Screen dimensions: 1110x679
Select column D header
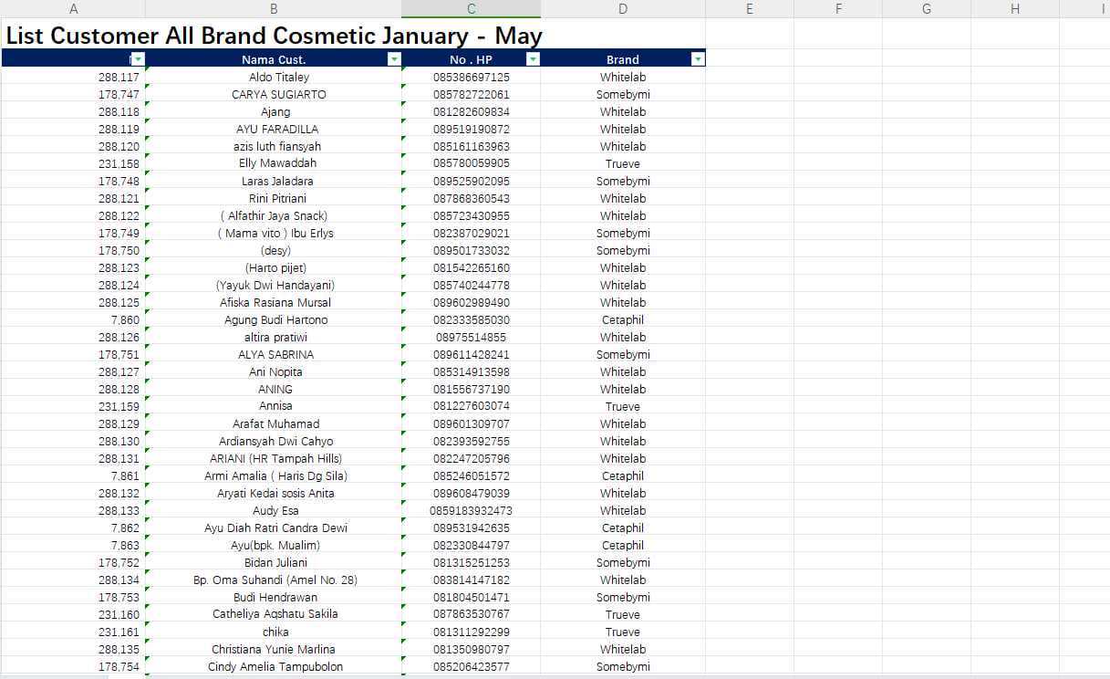click(623, 9)
